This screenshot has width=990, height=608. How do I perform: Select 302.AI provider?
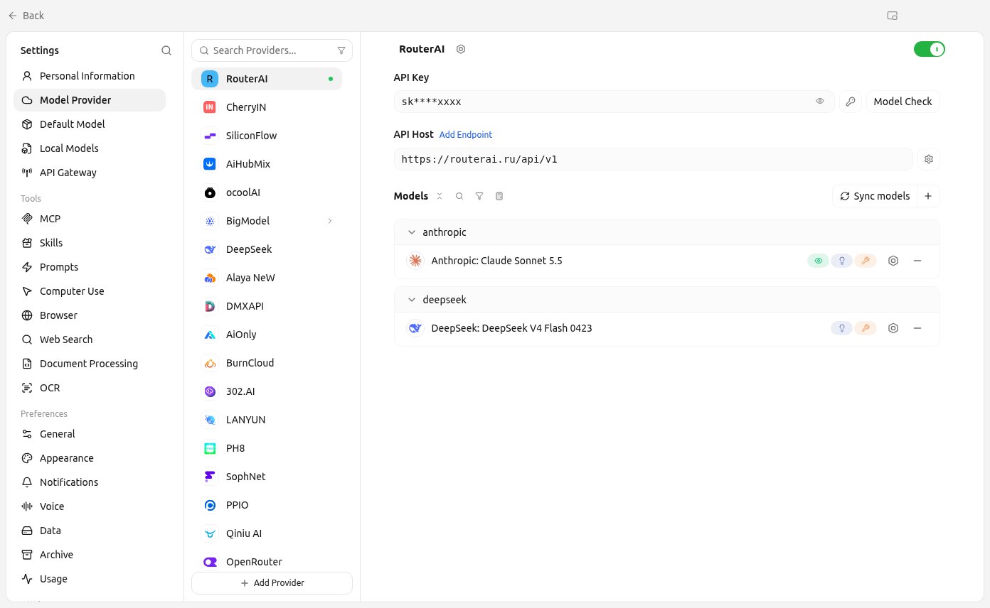pos(267,391)
